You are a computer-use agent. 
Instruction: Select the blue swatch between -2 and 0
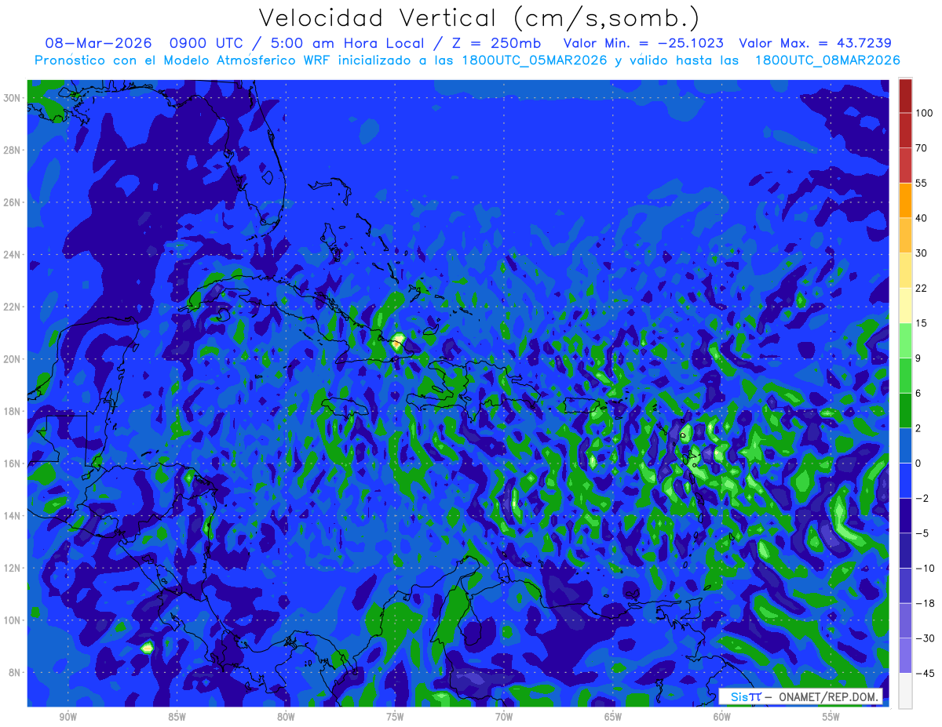click(x=905, y=481)
